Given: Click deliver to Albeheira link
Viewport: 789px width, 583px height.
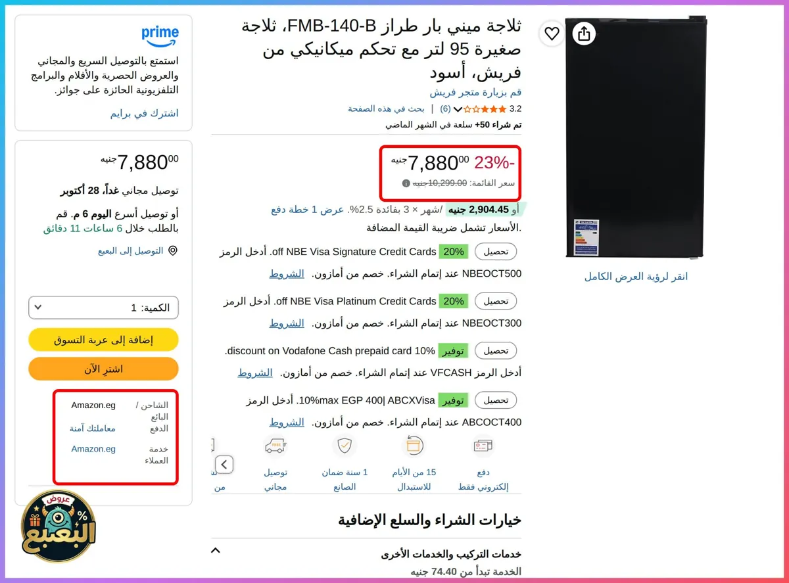Looking at the screenshot, I should click(130, 251).
